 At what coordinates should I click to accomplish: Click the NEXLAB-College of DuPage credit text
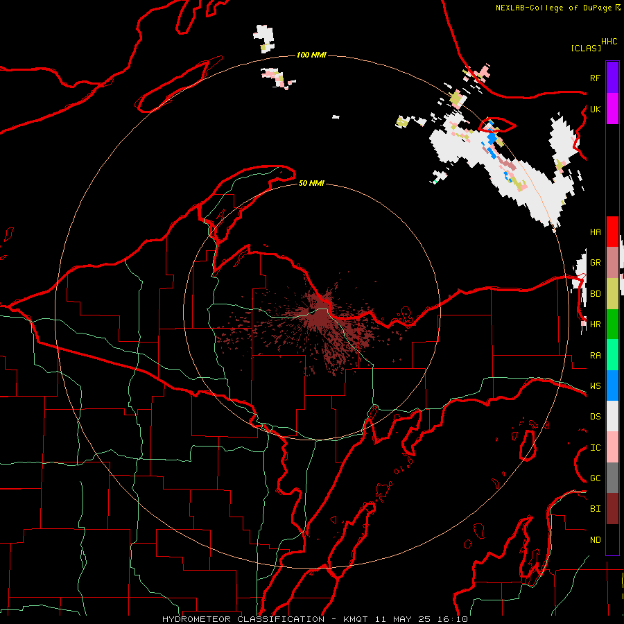(555, 8)
